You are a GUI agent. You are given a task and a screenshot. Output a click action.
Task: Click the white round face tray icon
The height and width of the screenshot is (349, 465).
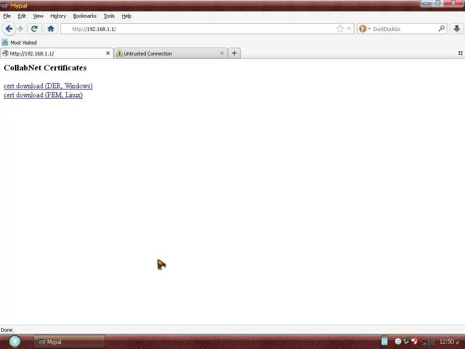(398, 342)
